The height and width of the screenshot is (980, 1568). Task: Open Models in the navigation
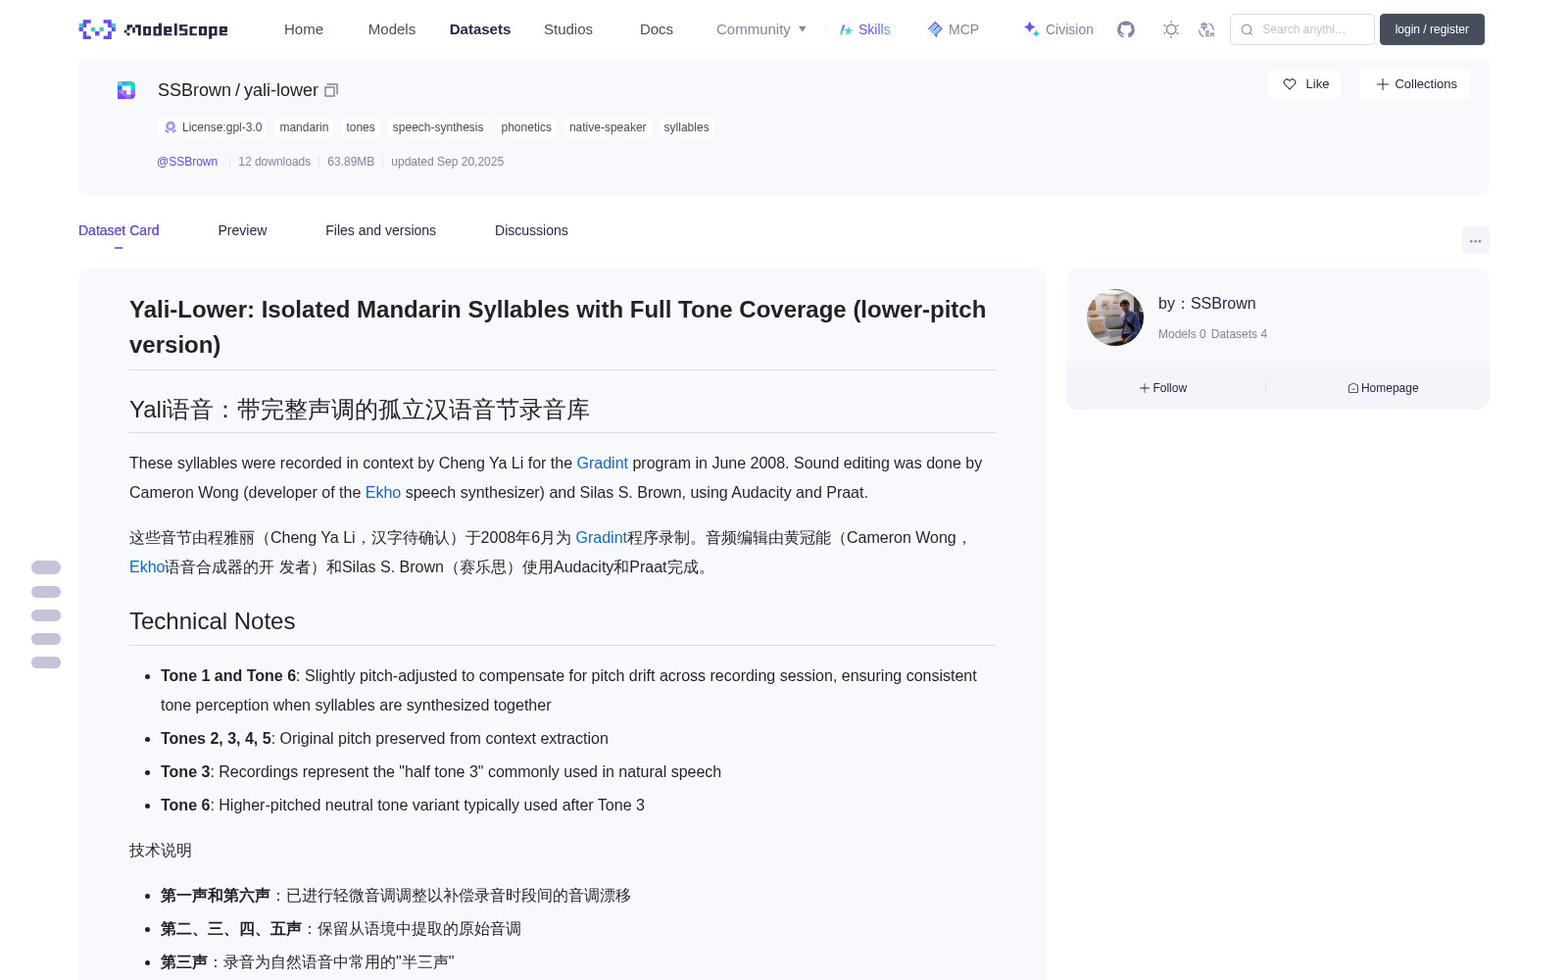[x=392, y=29]
